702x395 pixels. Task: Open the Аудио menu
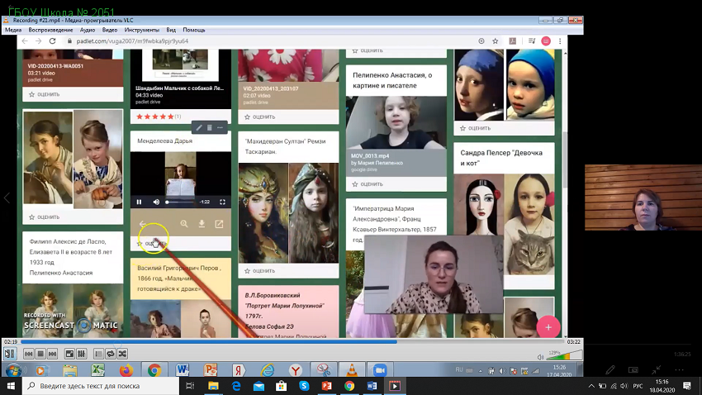tap(88, 30)
